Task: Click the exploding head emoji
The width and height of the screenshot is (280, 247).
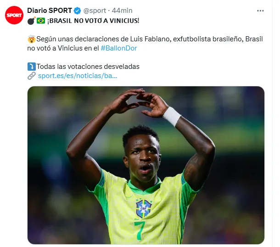Action: 32,39
